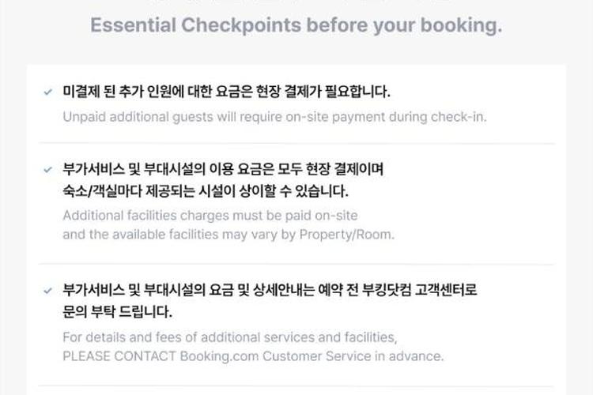Select the heading 'Essential Checkpoints before your booking.'

(296, 25)
